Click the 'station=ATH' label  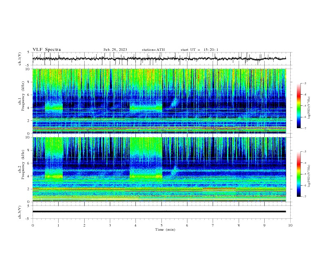(x=153, y=50)
